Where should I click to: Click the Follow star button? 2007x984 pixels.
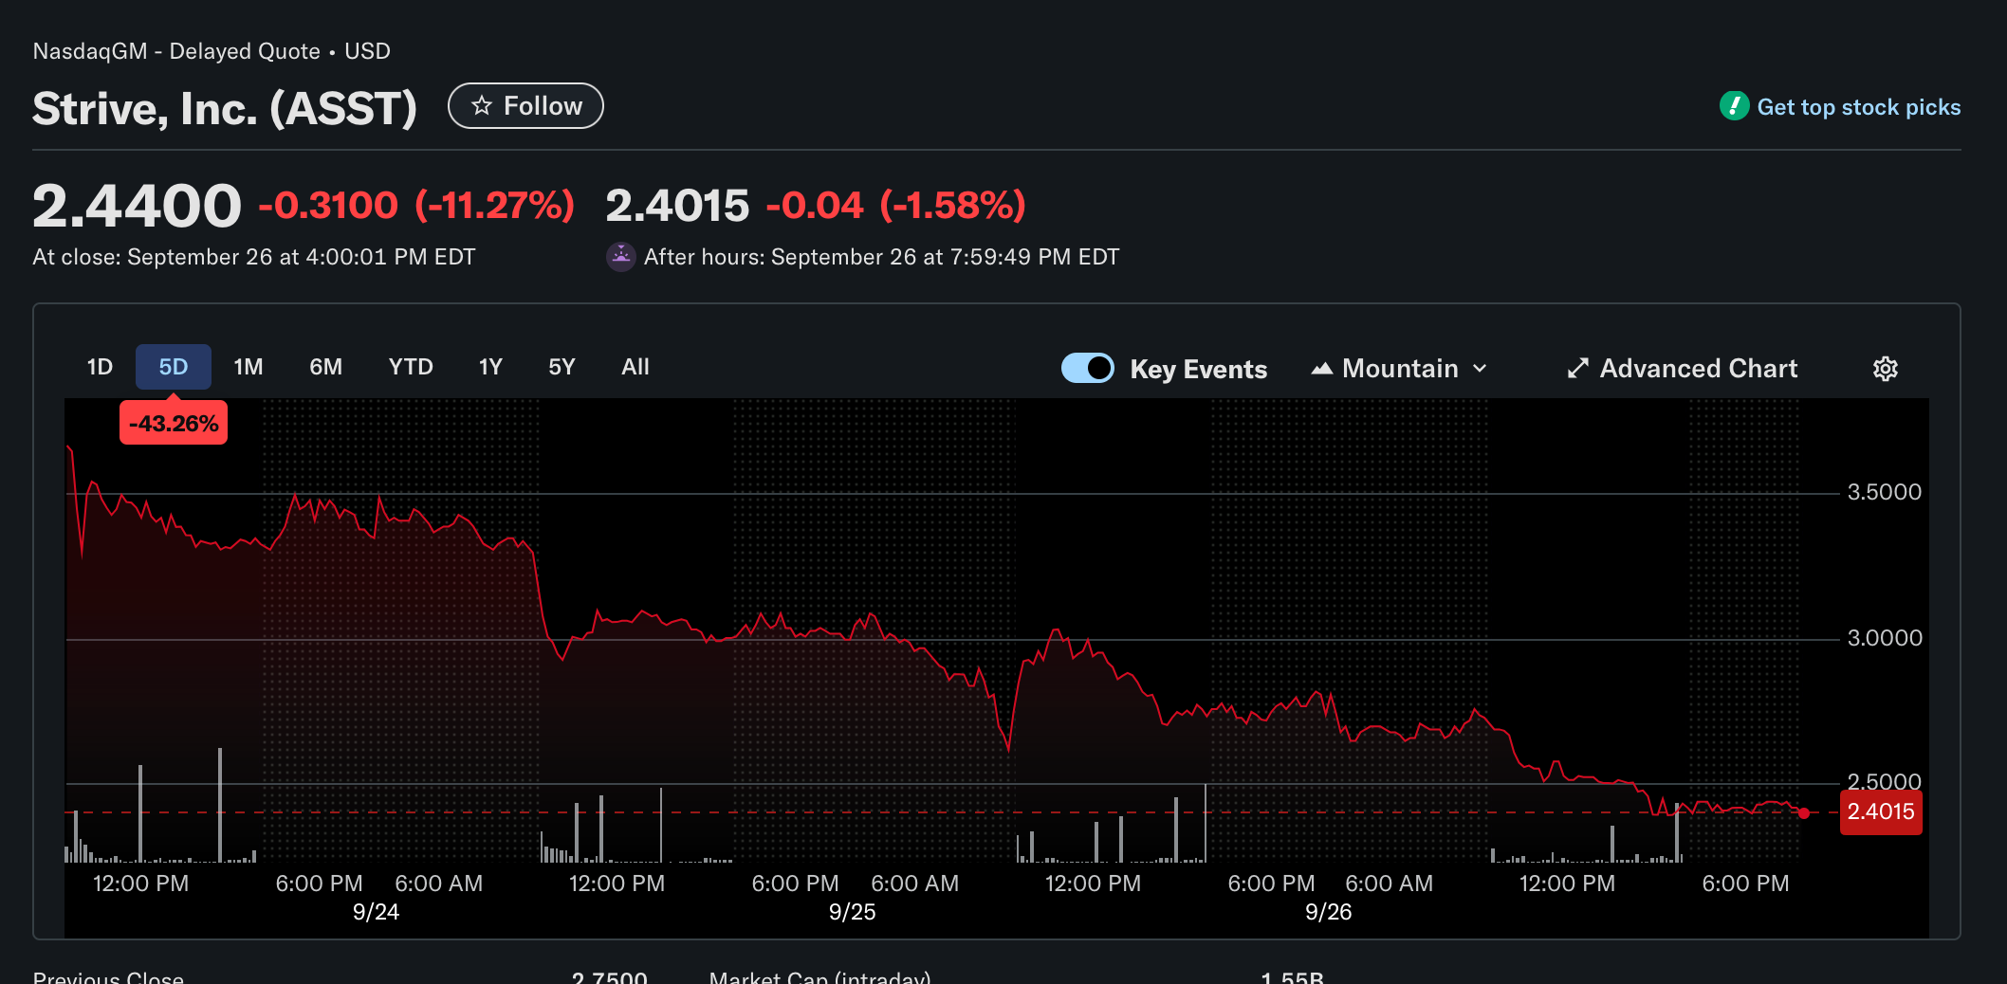tap(525, 106)
